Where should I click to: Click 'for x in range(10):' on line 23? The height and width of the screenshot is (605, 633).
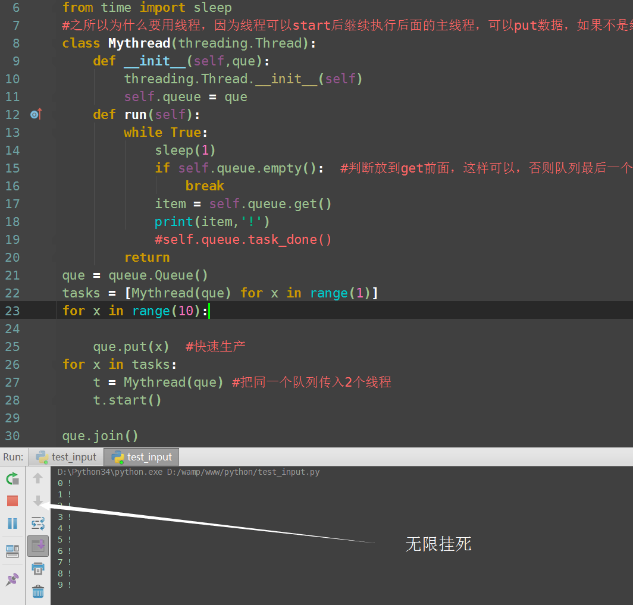(135, 311)
